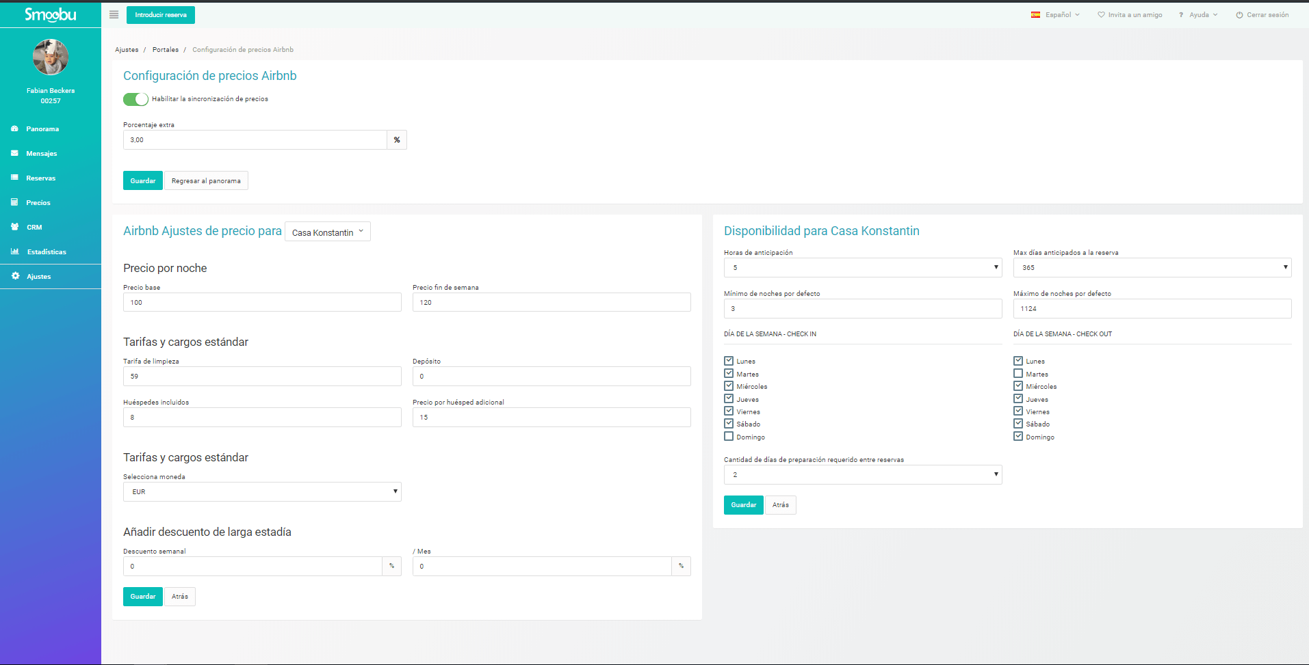
Task: Check Domingo under check in
Action: 729,436
